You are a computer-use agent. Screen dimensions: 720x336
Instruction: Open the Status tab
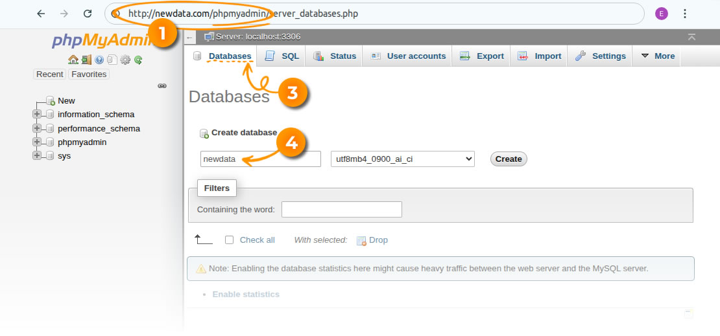coord(334,56)
